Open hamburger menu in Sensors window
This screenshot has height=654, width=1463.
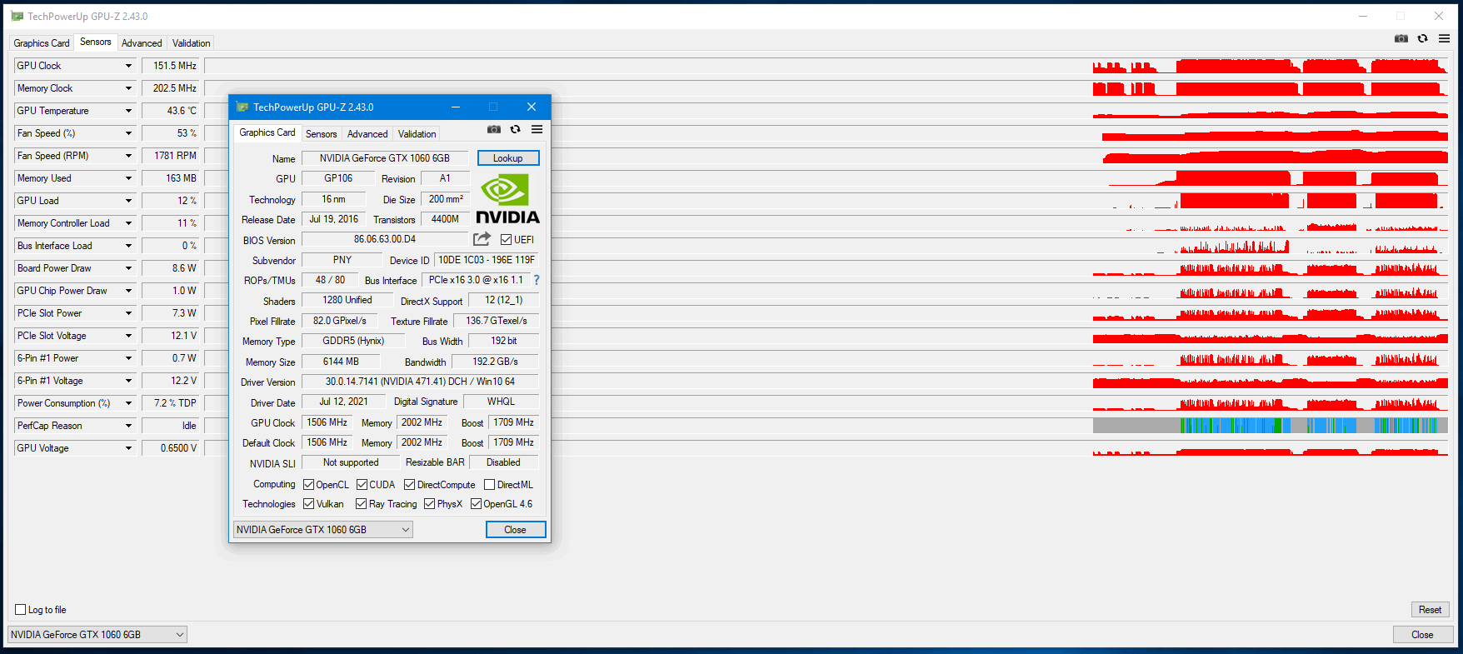tap(1444, 38)
